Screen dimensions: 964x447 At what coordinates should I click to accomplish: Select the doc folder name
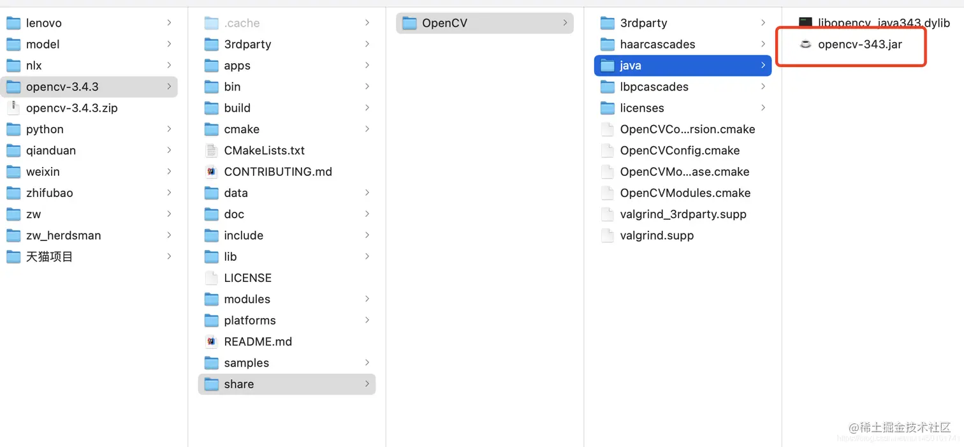234,214
